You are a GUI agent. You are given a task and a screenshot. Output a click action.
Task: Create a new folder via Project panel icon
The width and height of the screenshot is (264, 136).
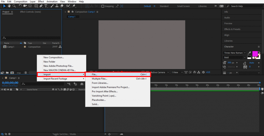pyautogui.click(x=7, y=73)
